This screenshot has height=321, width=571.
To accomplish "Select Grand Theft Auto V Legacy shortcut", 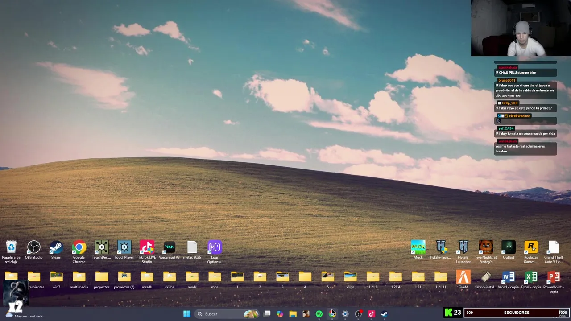I will [x=554, y=252].
